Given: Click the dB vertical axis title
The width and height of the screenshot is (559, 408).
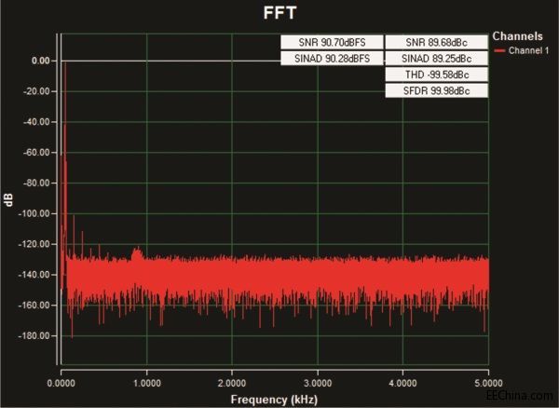Looking at the screenshot, I should point(9,199).
